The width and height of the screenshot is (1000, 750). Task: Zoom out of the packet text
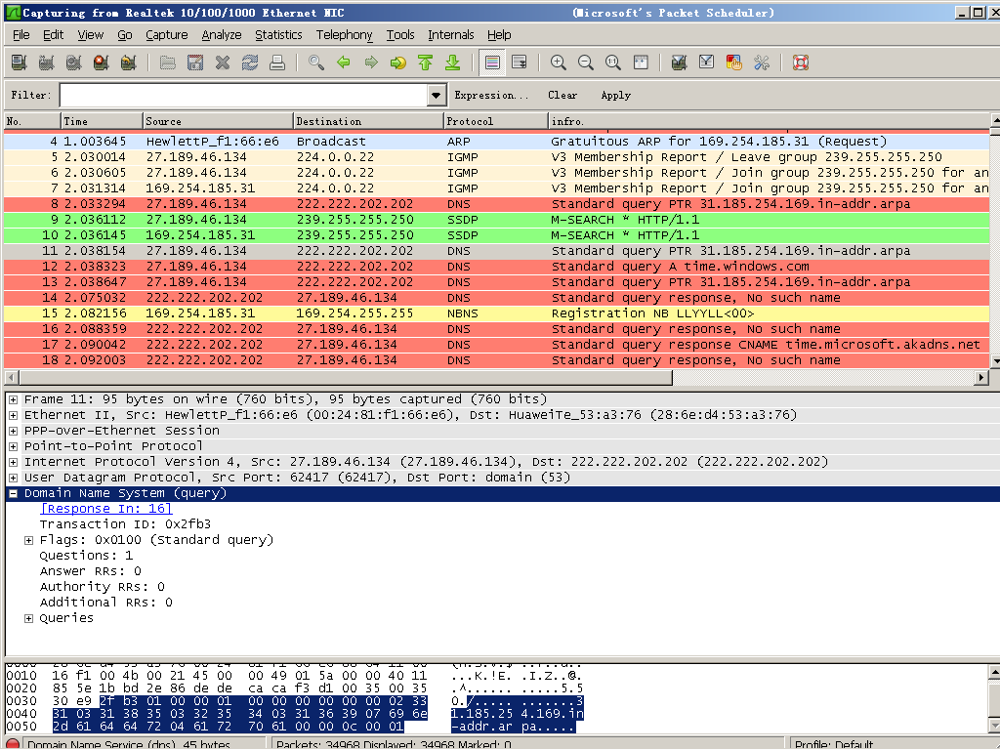[x=586, y=62]
